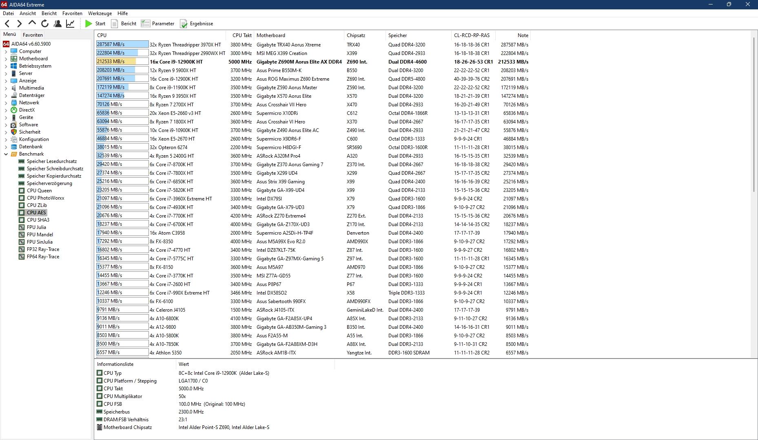
Task: Show the Ergebnisse results
Action: point(197,24)
